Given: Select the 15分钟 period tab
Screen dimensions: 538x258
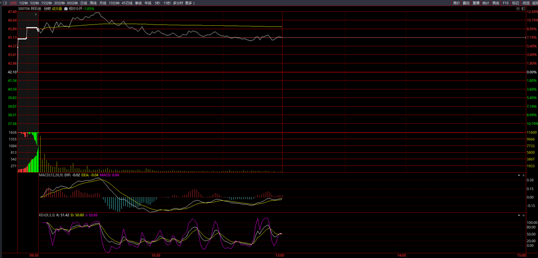Looking at the screenshot, I should coord(46,3).
